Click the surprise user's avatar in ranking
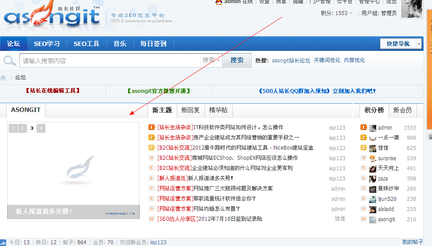This screenshot has width=432, height=246. (x=373, y=158)
